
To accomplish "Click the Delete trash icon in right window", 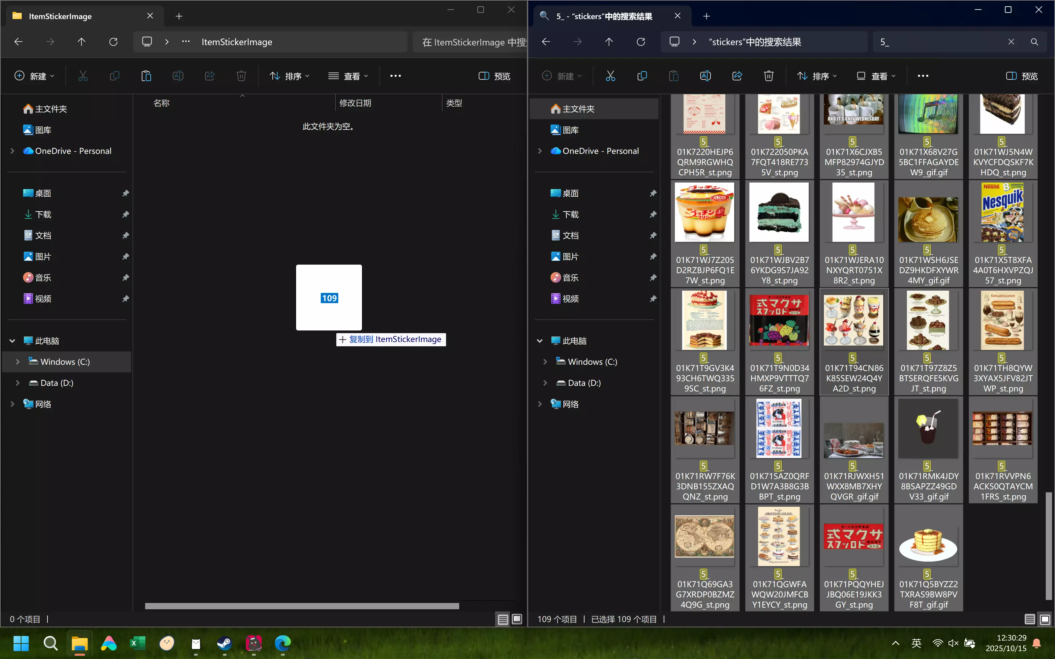I will pos(769,76).
